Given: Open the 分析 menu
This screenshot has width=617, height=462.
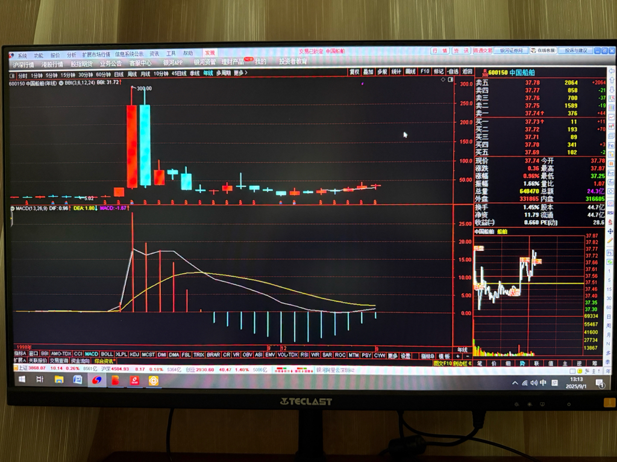Looking at the screenshot, I should [71, 55].
